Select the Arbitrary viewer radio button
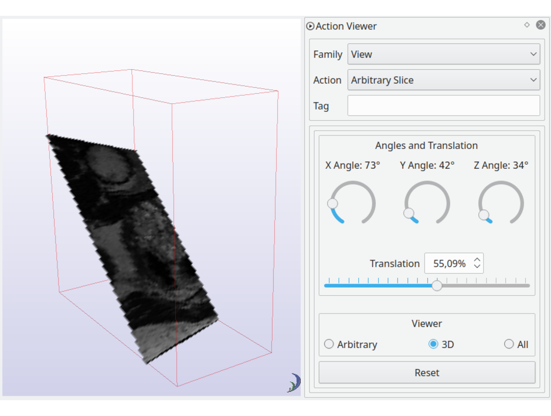Viewport: 551px width, 416px height. pos(329,345)
